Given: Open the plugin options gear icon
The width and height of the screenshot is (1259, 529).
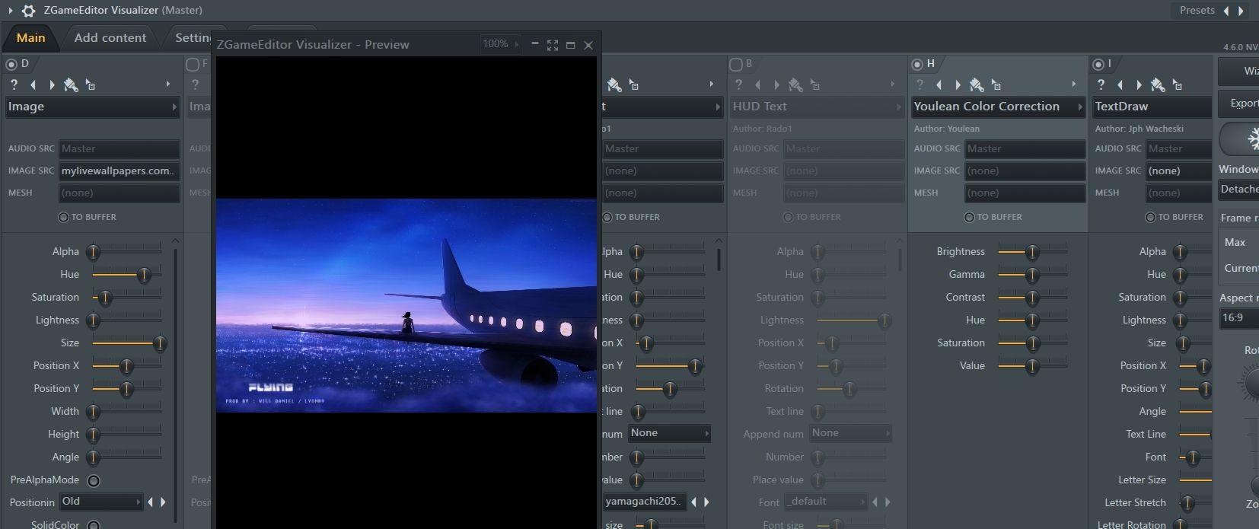Looking at the screenshot, I should coord(28,11).
